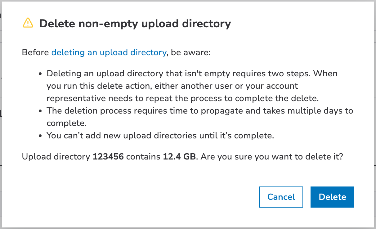Click the third bullet point marker
Screen dimensions: 376x229
point(40,136)
